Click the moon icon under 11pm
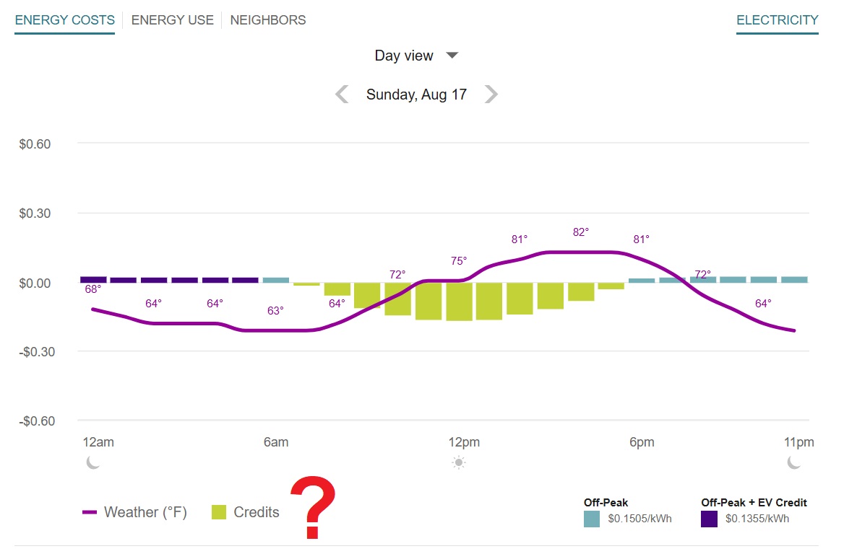844x554 pixels. pyautogui.click(x=794, y=462)
